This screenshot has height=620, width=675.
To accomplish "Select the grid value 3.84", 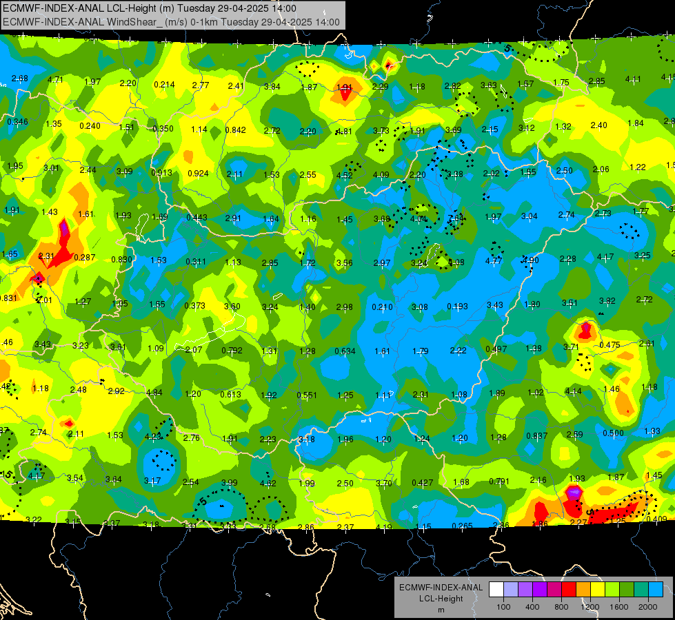I will click(272, 87).
